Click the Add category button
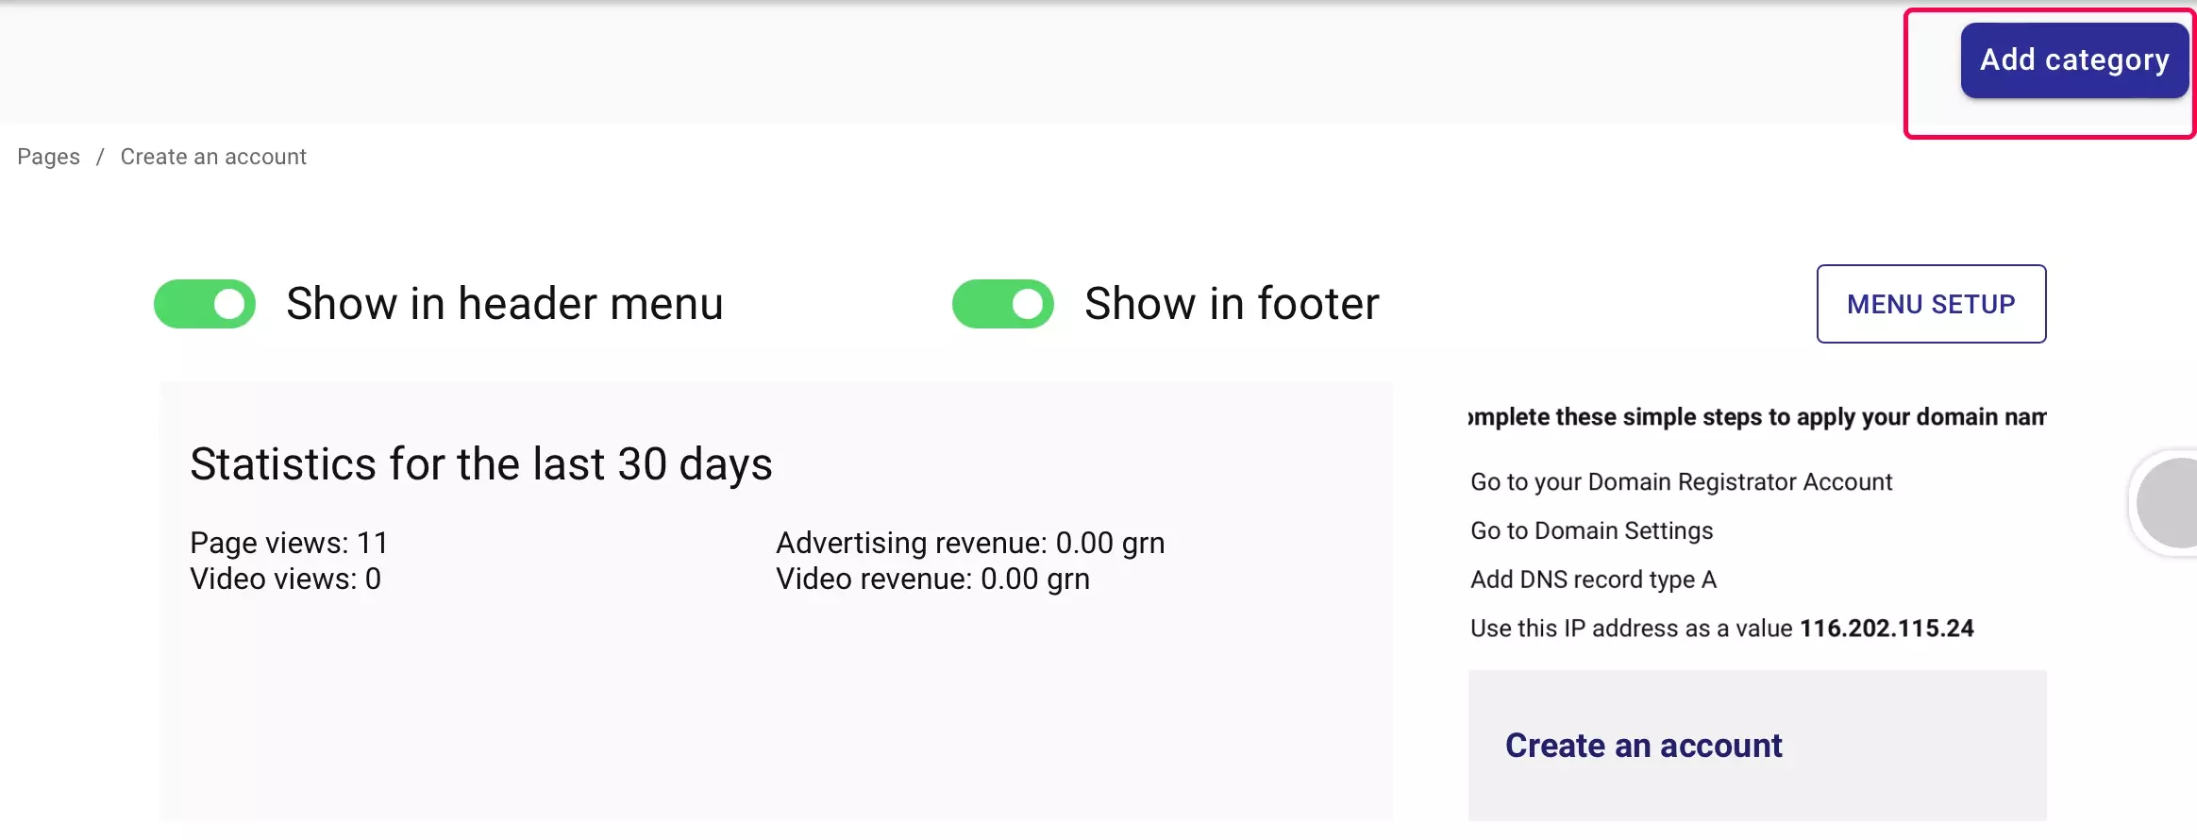This screenshot has width=2197, height=840. click(2073, 60)
